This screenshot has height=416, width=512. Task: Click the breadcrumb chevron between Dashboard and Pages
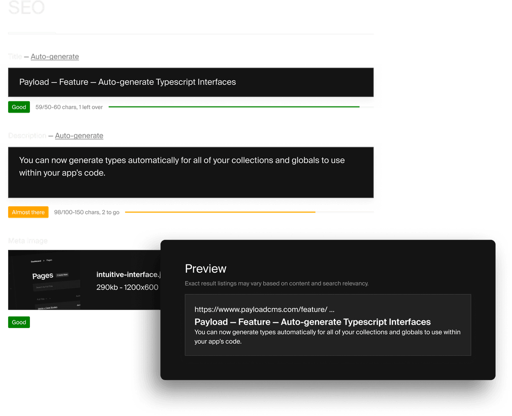pyautogui.click(x=43, y=260)
